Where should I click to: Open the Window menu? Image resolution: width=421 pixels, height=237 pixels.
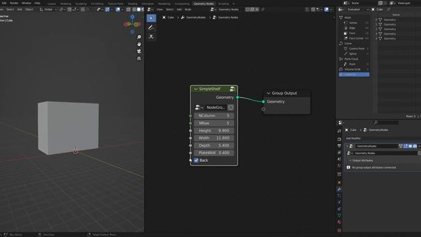click(26, 3)
